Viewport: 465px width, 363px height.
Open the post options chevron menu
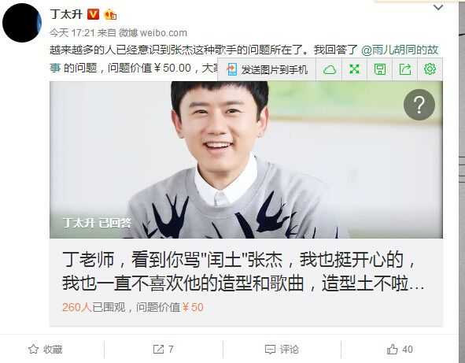438,7
